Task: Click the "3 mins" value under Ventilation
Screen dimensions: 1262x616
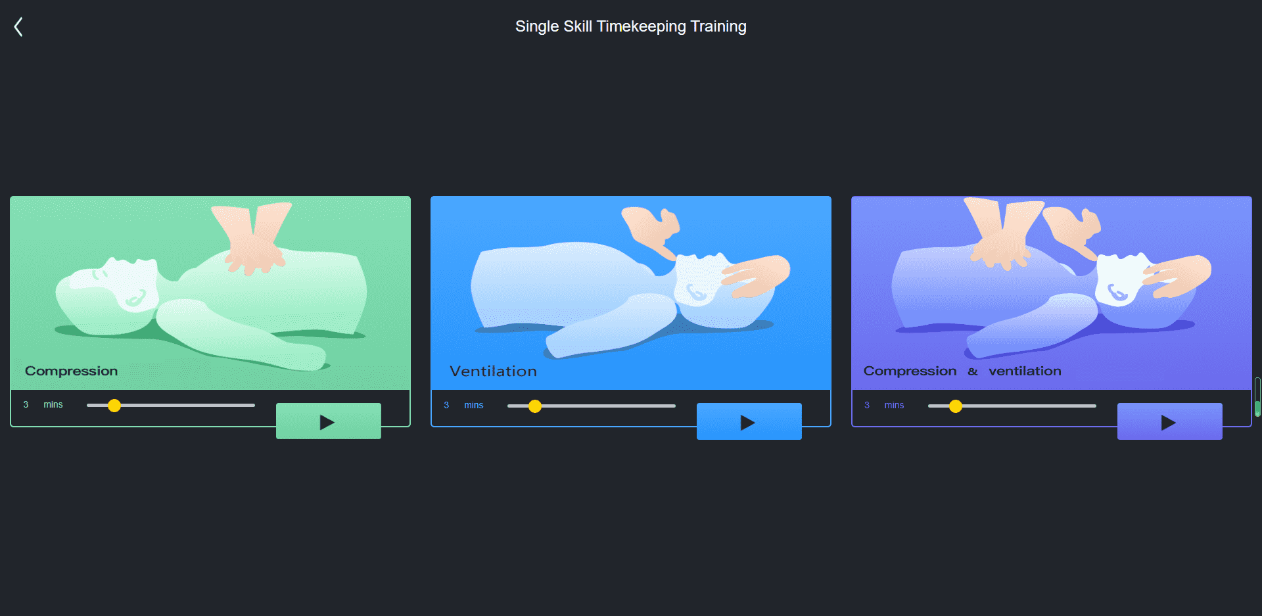Action: (x=464, y=406)
